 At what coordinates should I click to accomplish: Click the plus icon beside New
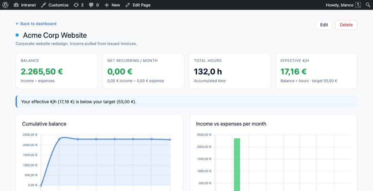click(107, 5)
